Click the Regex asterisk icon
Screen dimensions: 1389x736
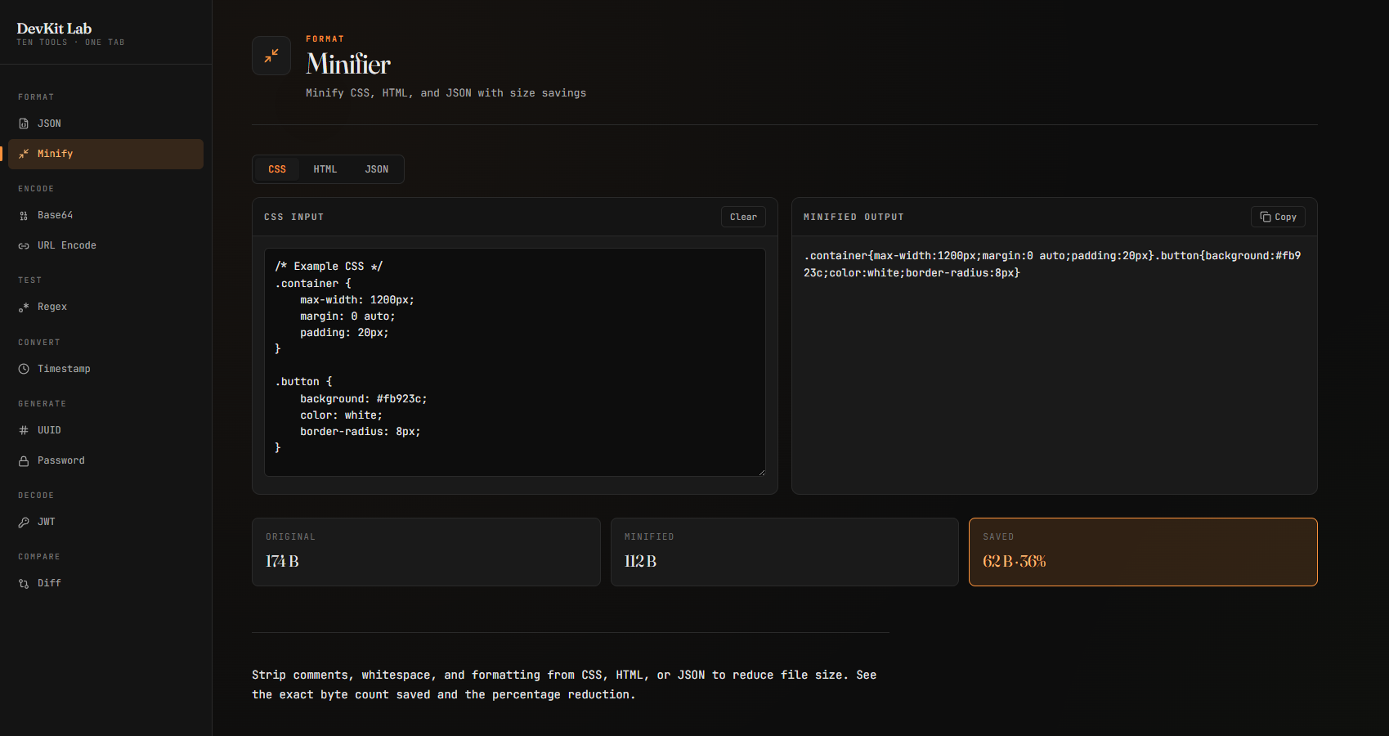tap(24, 307)
